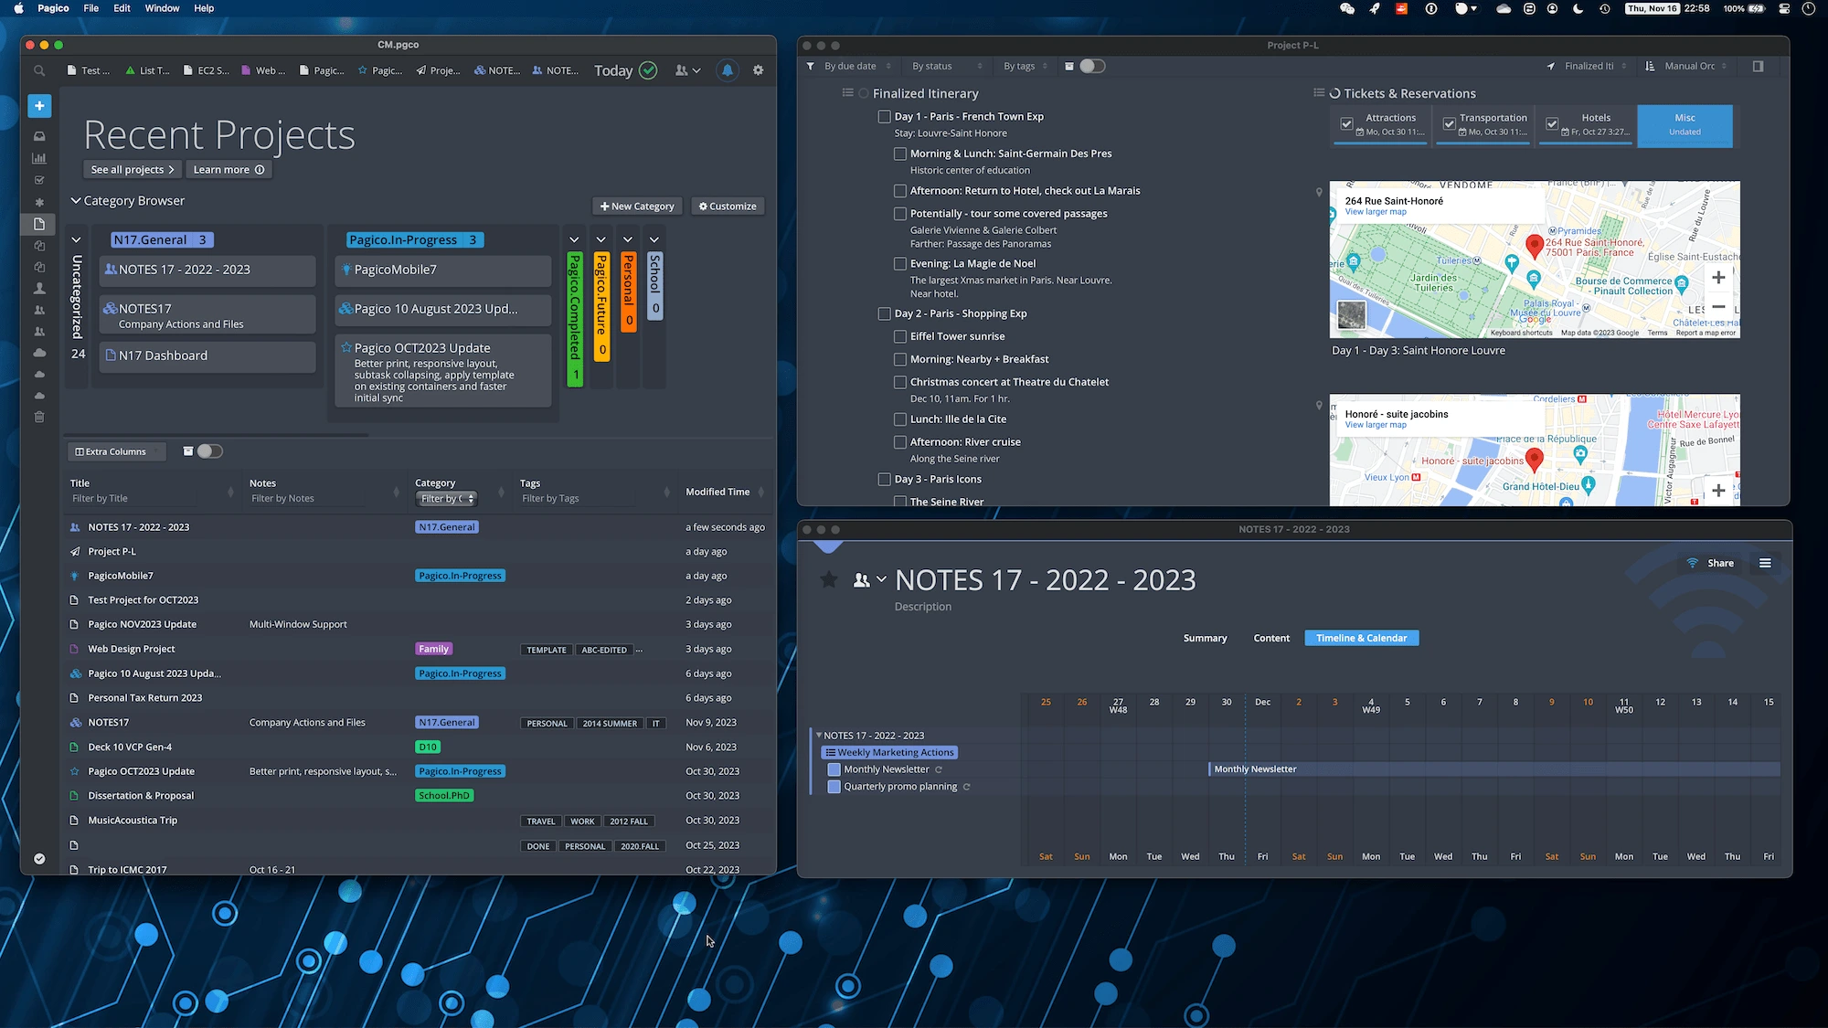Open the Window menu
Viewport: 1828px width, 1028px height.
pyautogui.click(x=162, y=8)
